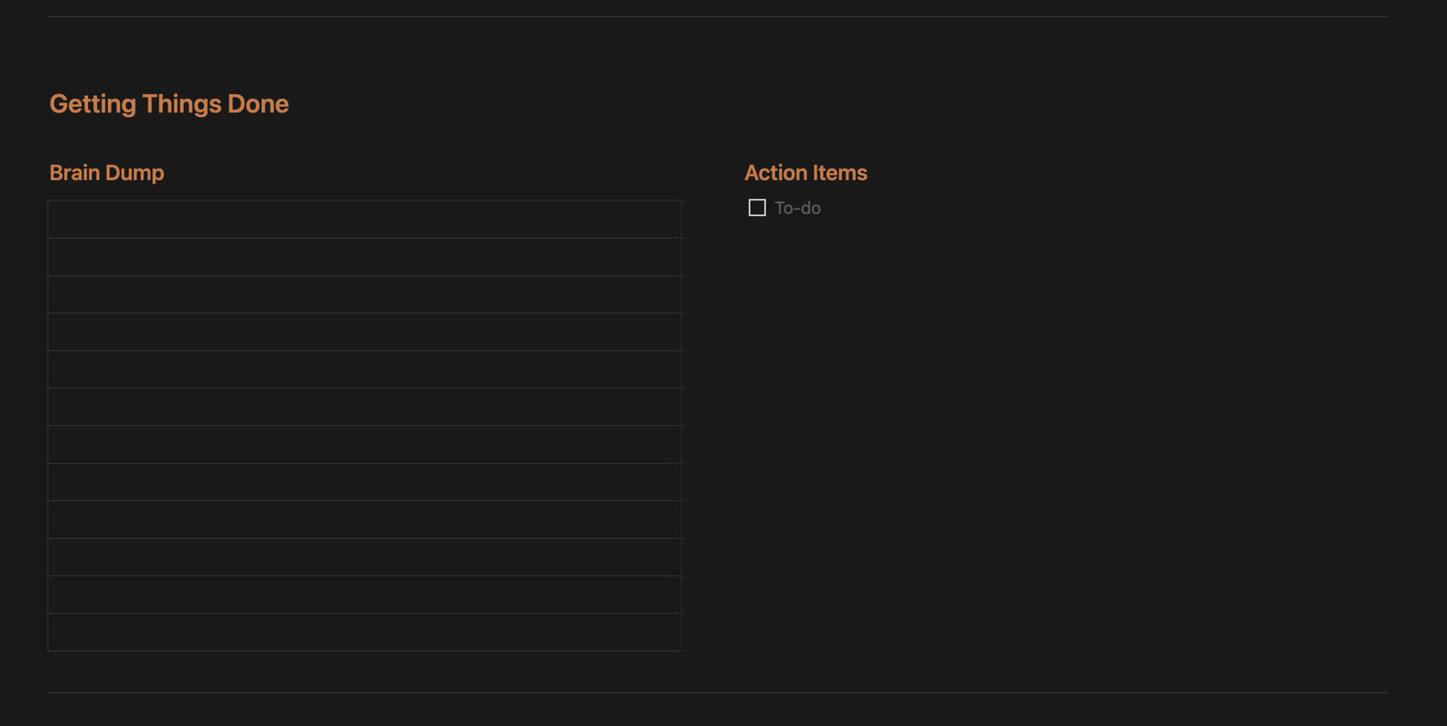
Task: Click the eighth row of Brain Dump table
Action: (x=365, y=482)
